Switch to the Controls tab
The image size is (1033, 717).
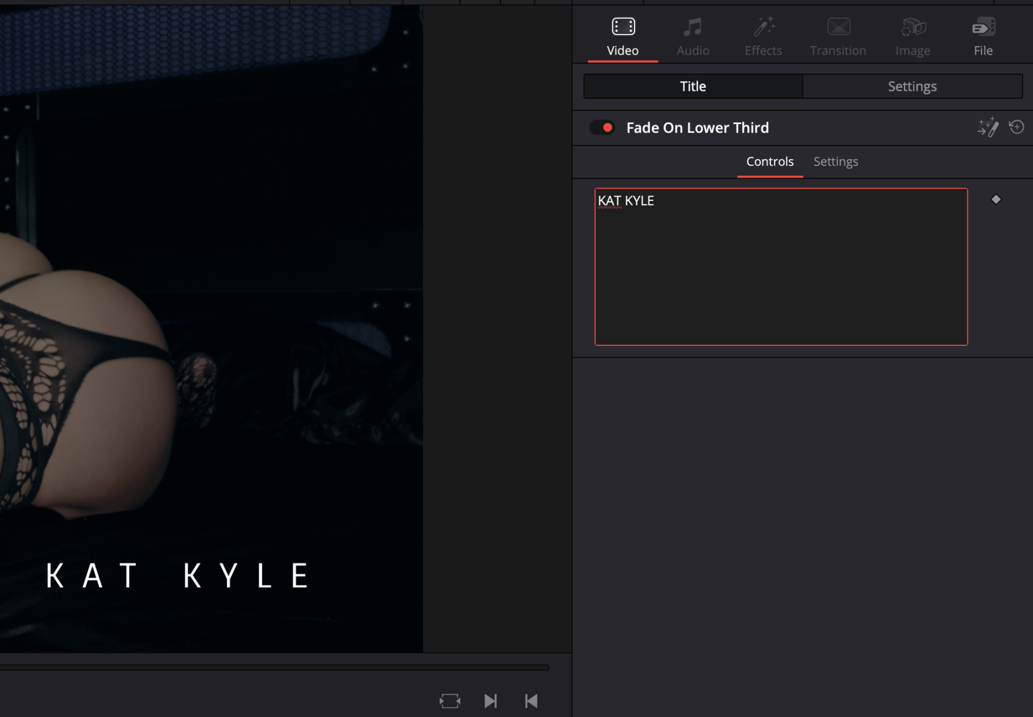(x=770, y=162)
